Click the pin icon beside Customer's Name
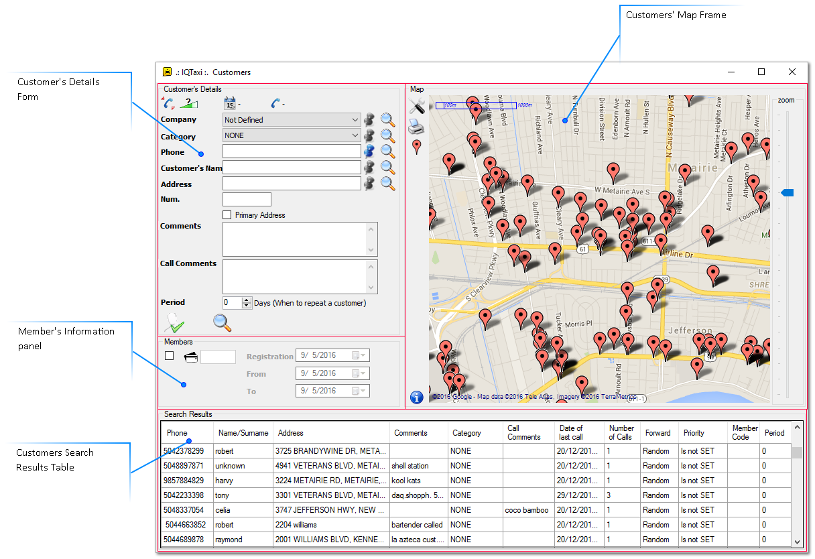Image resolution: width=815 pixels, height=559 pixels. pyautogui.click(x=369, y=168)
